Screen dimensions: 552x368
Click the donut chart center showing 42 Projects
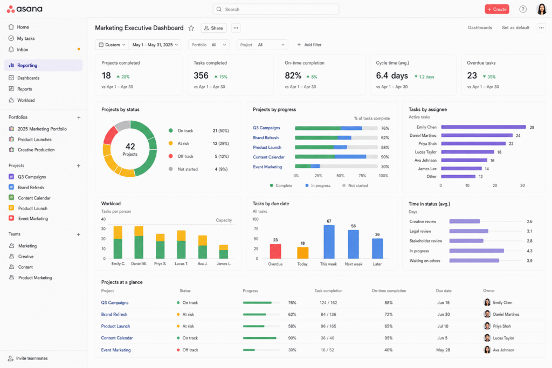[130, 149]
